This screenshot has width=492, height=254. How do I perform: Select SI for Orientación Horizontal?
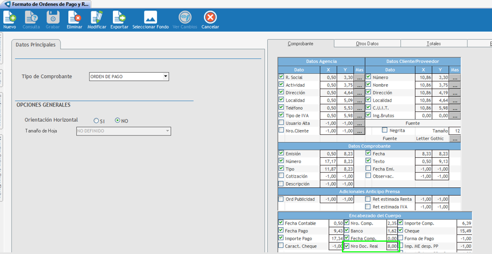(96, 121)
